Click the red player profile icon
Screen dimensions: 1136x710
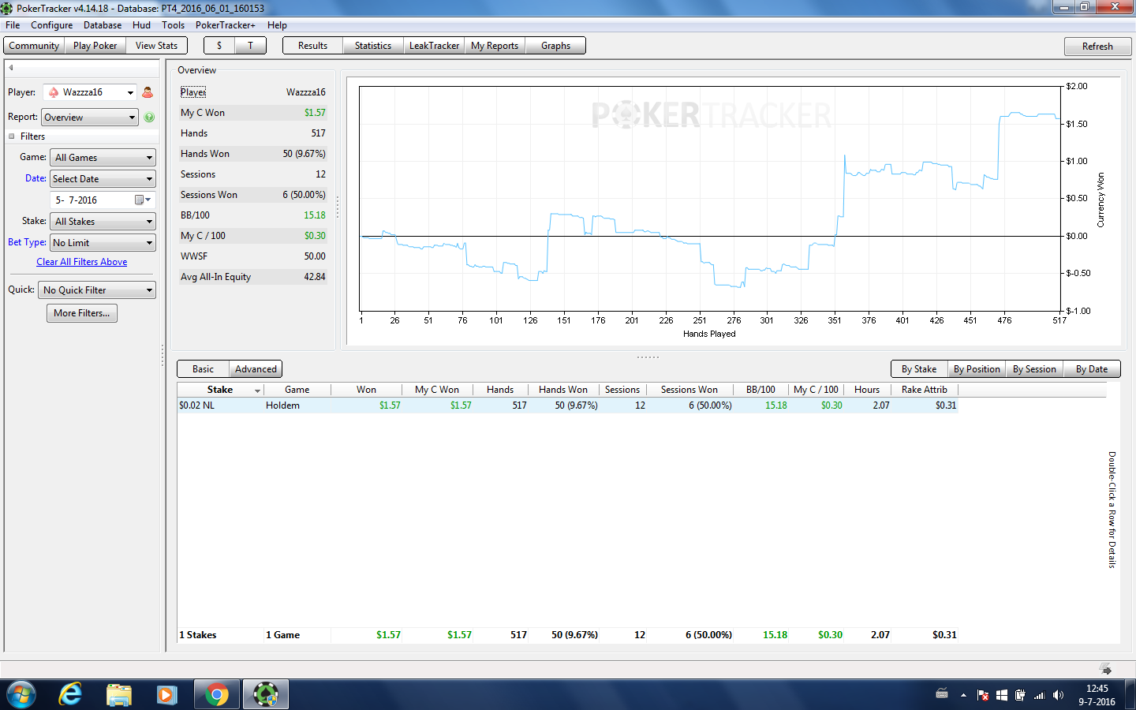tap(148, 92)
